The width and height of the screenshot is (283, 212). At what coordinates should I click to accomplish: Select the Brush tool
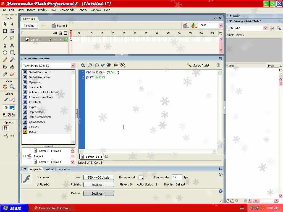point(12,60)
